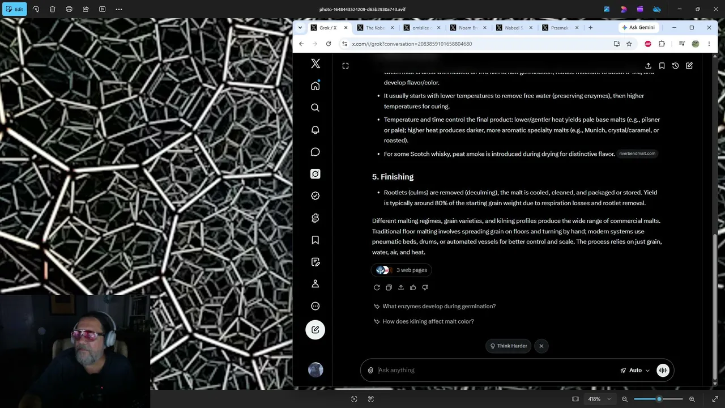Open Explore search icon in X sidebar

(x=315, y=108)
